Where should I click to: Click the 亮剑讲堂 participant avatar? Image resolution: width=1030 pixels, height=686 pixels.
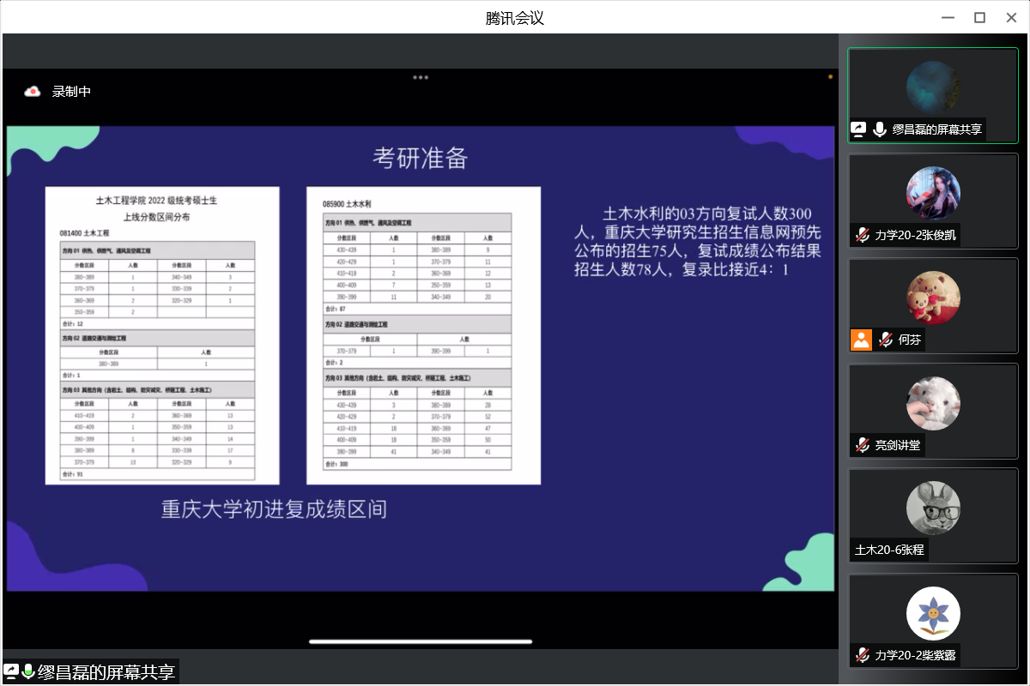tap(933, 403)
